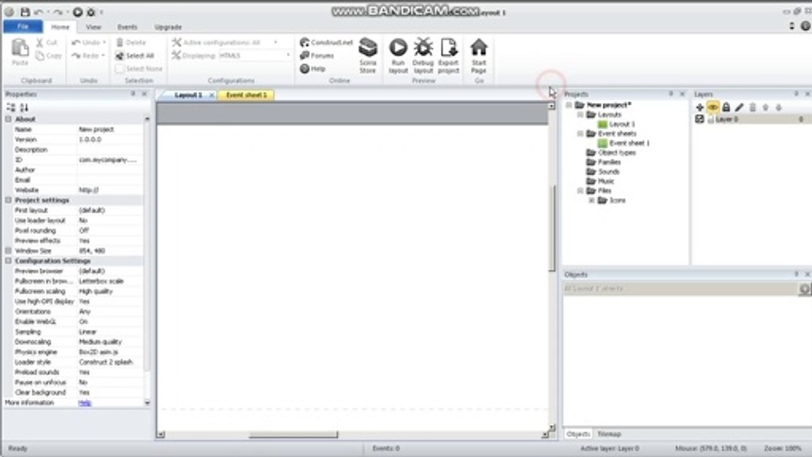Switch to the Layout 1 editor tab

(188, 95)
